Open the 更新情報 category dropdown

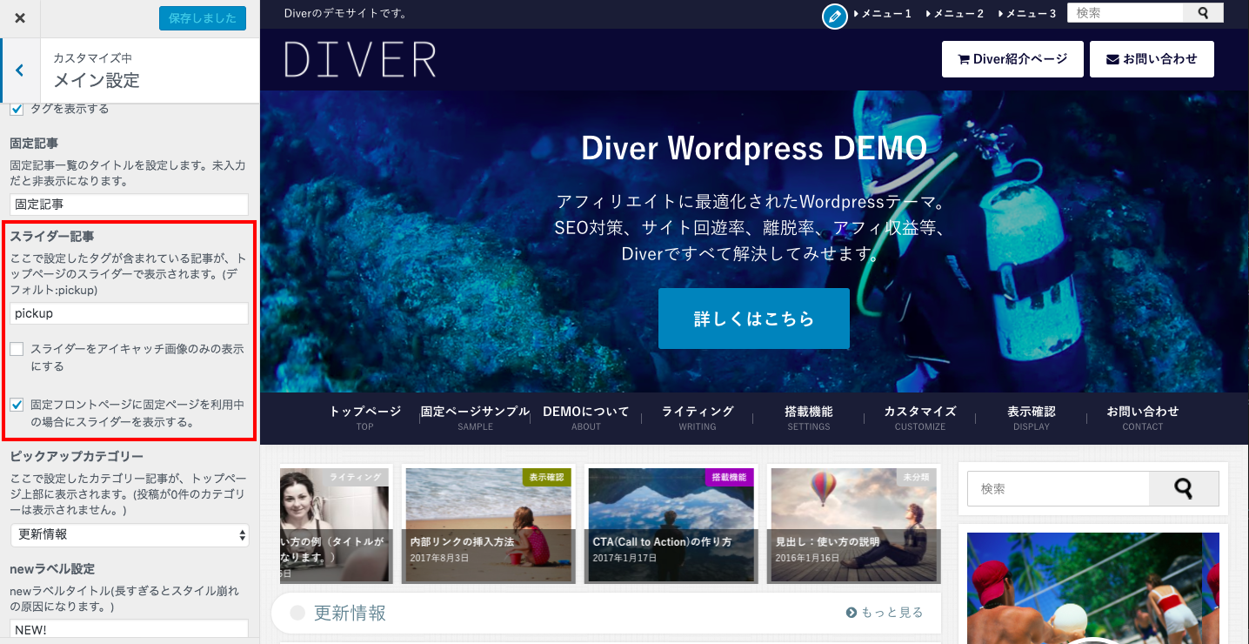point(130,534)
